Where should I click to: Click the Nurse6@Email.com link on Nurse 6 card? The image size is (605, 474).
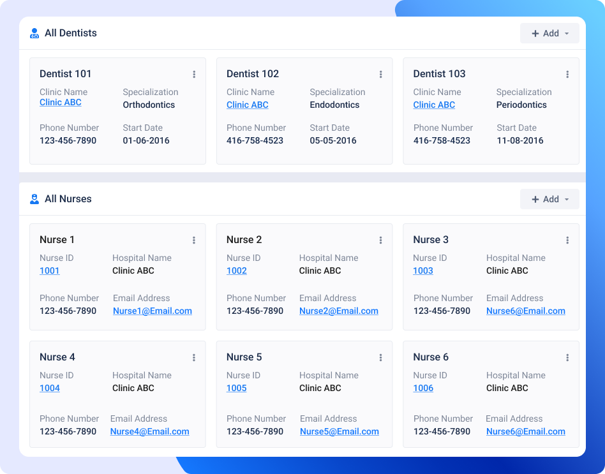point(526,431)
